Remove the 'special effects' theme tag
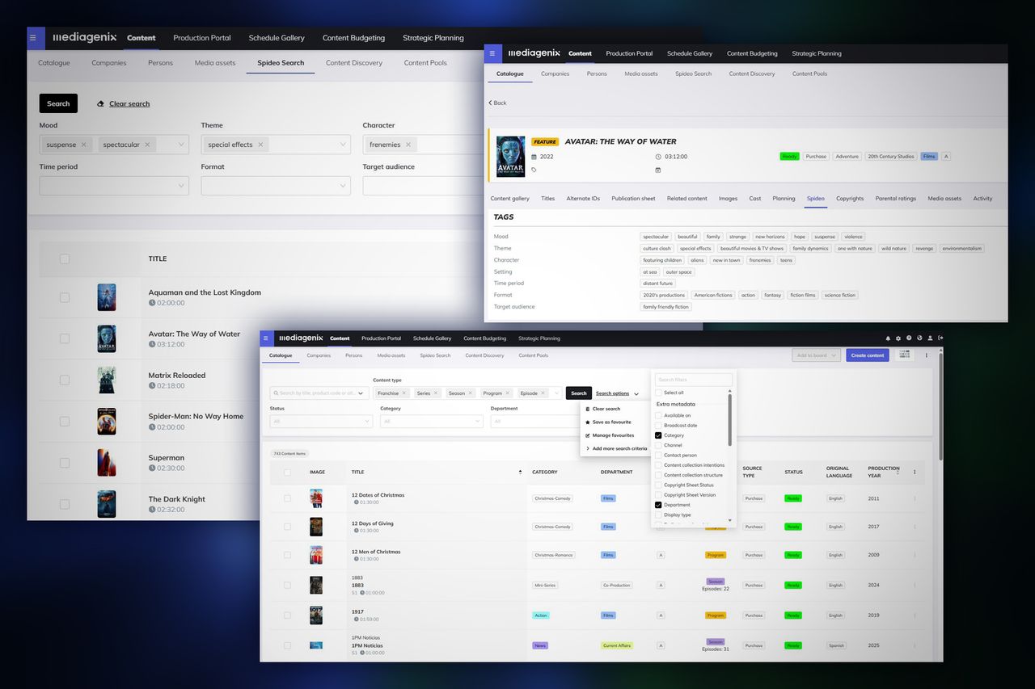This screenshot has width=1035, height=689. (x=260, y=145)
